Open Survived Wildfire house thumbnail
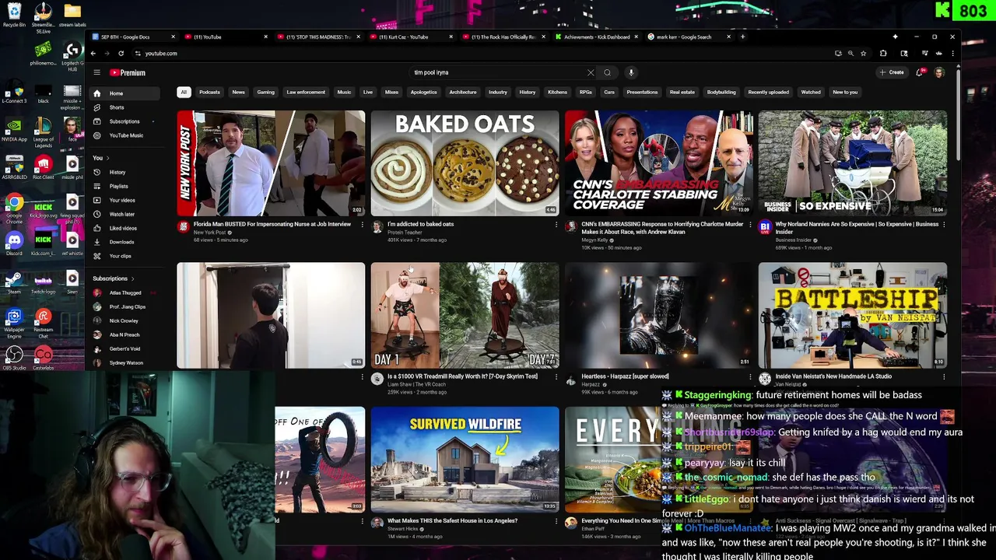This screenshot has width=996, height=560. [x=465, y=460]
